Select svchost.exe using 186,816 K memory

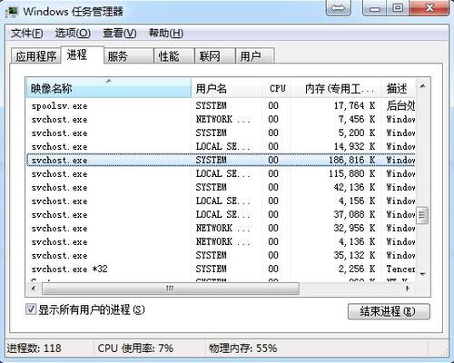221,160
